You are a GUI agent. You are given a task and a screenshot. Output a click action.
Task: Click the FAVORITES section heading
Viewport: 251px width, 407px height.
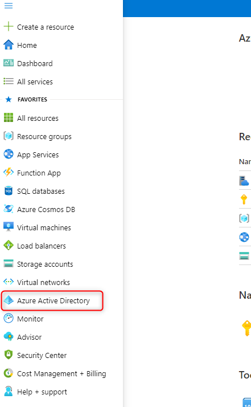(32, 99)
